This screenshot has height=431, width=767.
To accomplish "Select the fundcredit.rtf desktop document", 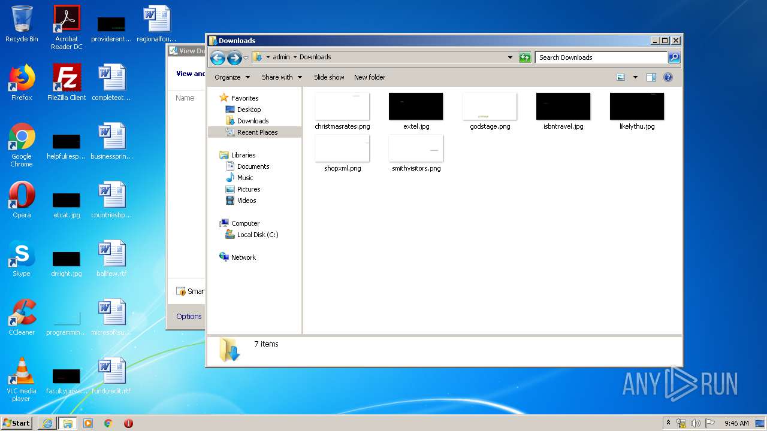I will (111, 376).
